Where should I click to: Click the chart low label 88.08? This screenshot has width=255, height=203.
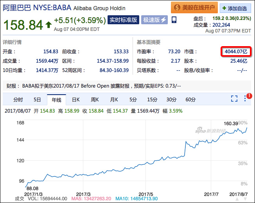[32, 189]
